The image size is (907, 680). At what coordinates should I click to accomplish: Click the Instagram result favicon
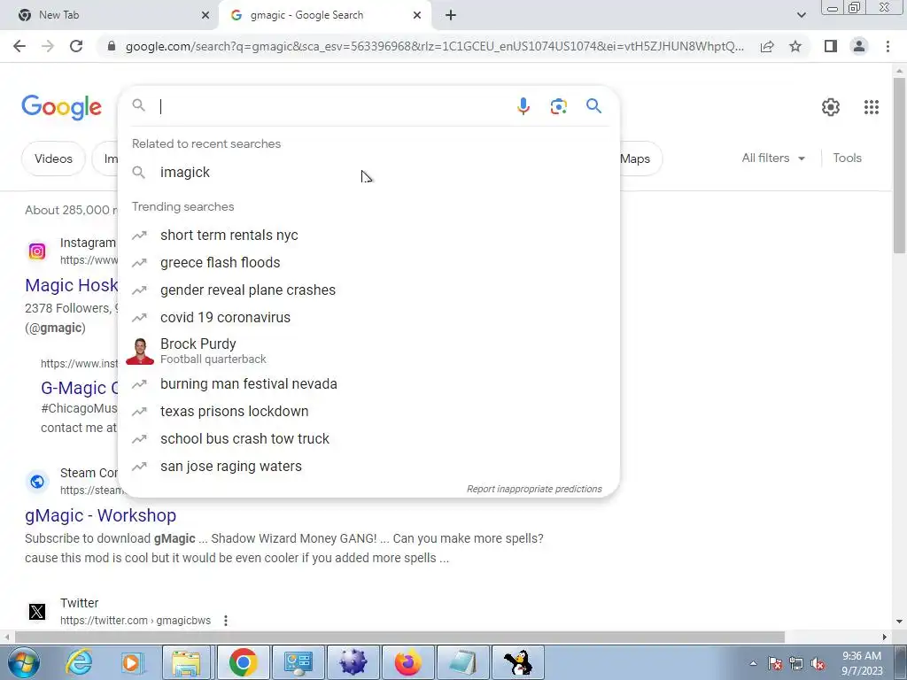coord(37,251)
